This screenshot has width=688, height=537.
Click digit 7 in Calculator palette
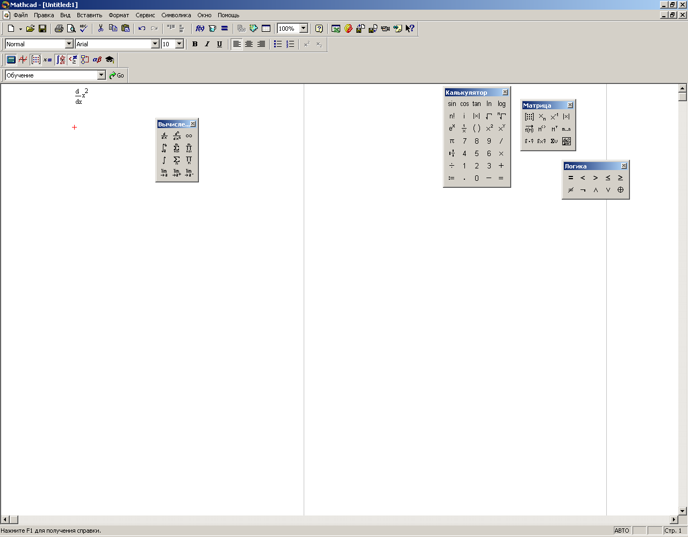[x=464, y=141]
